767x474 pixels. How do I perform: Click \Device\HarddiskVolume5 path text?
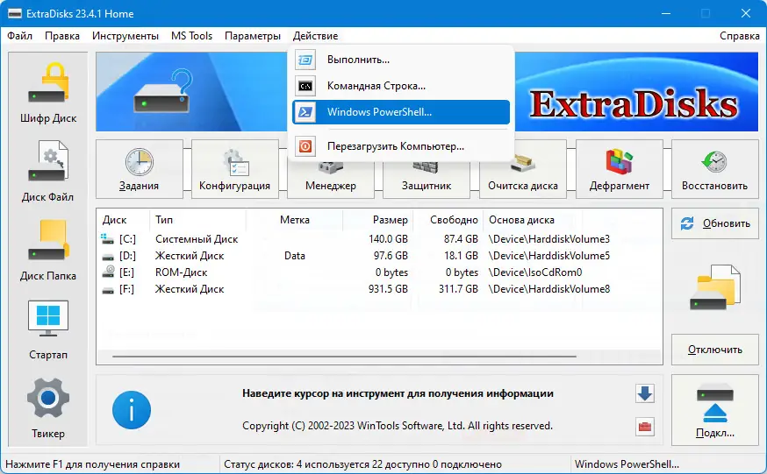click(x=548, y=256)
